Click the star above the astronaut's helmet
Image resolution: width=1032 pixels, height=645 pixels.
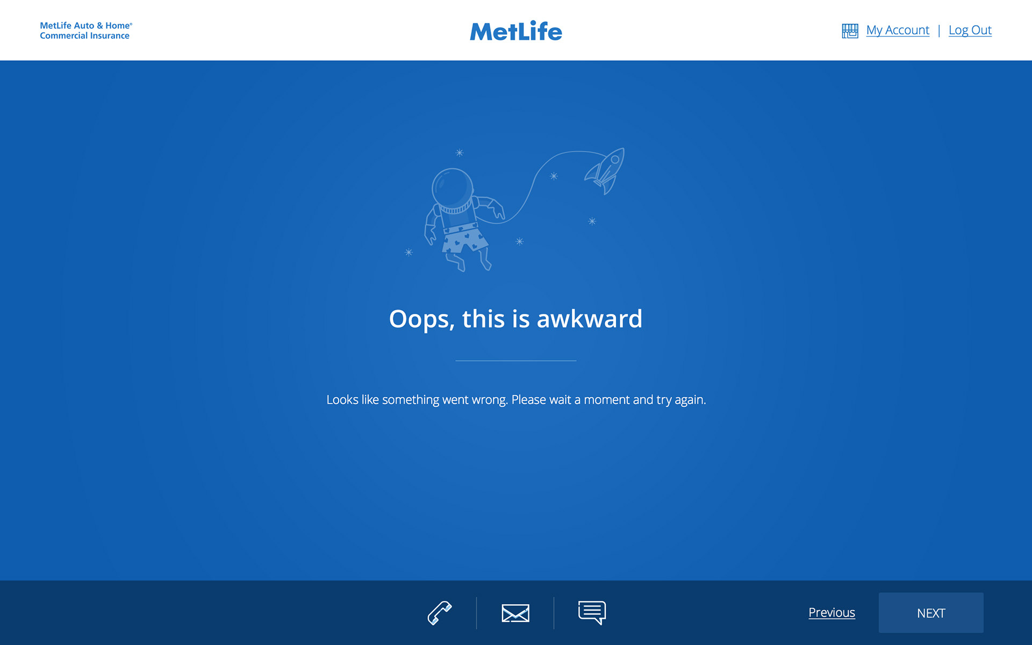click(x=460, y=153)
